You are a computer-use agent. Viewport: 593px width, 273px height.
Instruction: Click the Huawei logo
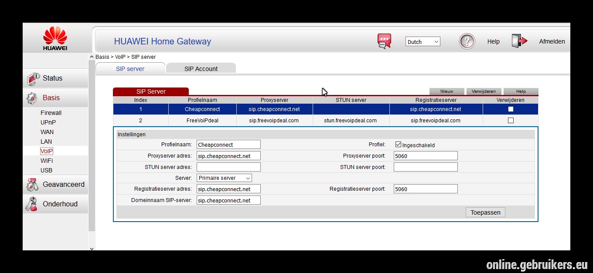click(x=55, y=38)
